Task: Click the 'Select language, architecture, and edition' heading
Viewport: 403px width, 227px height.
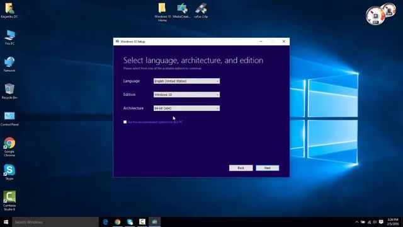Action: pos(193,61)
